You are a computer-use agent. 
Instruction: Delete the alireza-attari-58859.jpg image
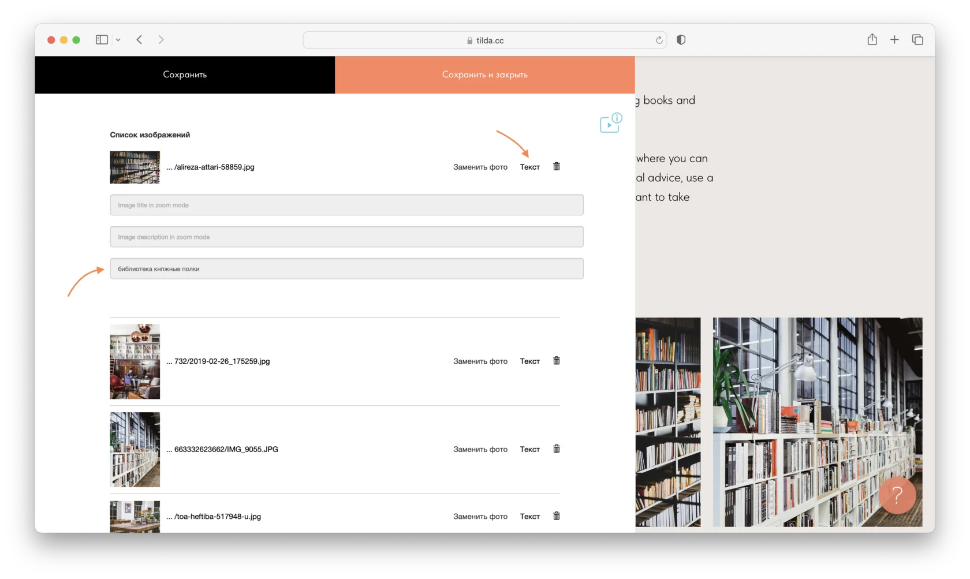pyautogui.click(x=557, y=166)
